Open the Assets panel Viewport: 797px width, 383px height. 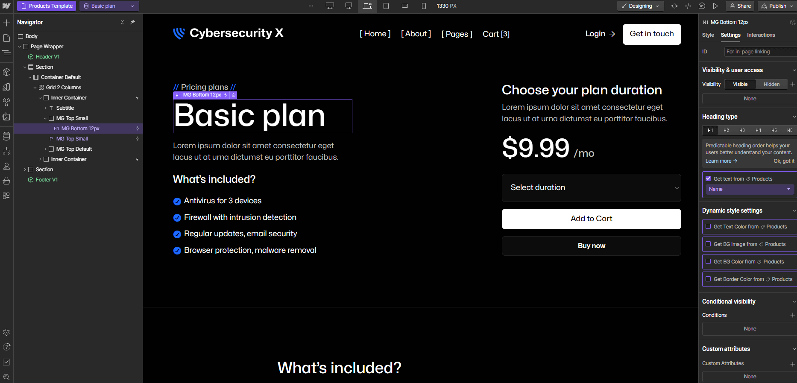point(6,117)
